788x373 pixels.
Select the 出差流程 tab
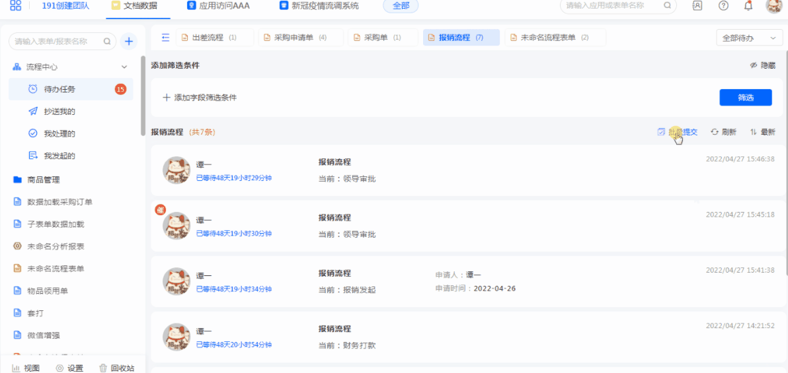point(215,38)
